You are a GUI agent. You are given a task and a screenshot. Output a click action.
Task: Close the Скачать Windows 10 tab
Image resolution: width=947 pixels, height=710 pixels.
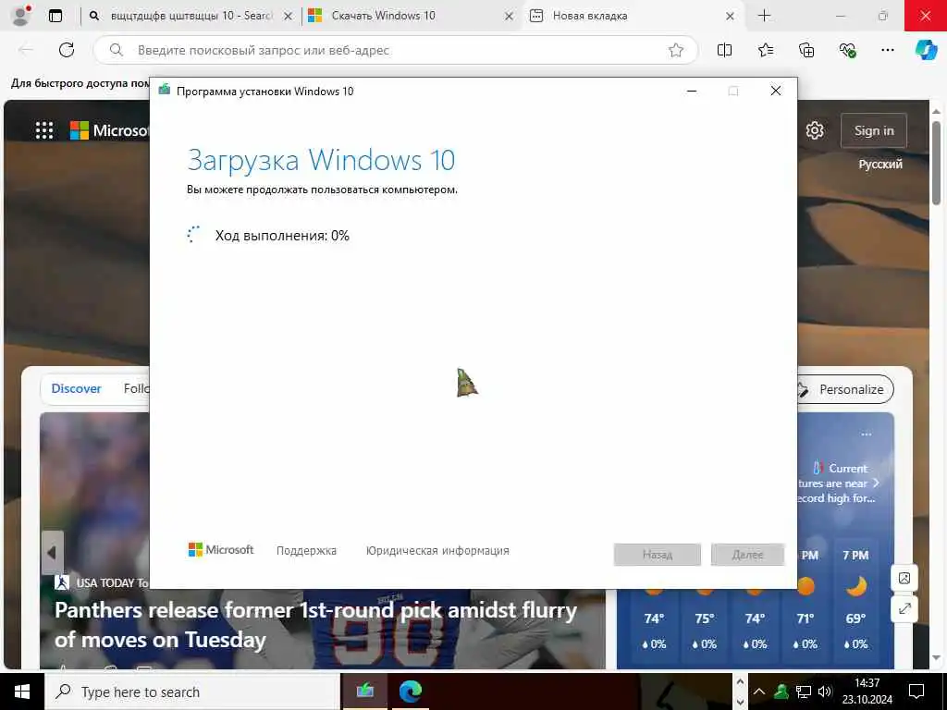click(510, 17)
